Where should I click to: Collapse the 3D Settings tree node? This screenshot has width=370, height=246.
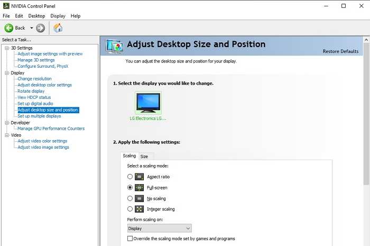coord(7,48)
